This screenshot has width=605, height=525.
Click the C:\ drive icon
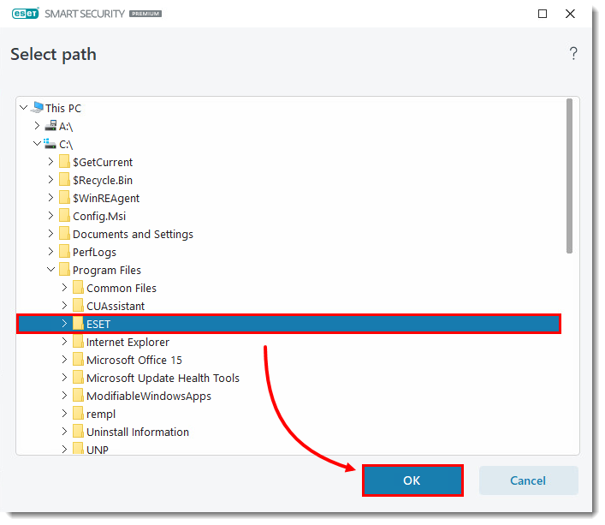click(x=50, y=144)
